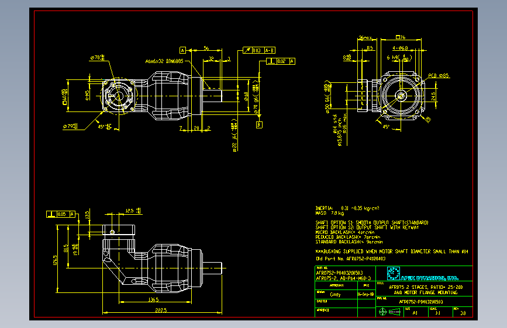Click the 'PCD ⌀85' bolt circle dimension

coord(439,75)
